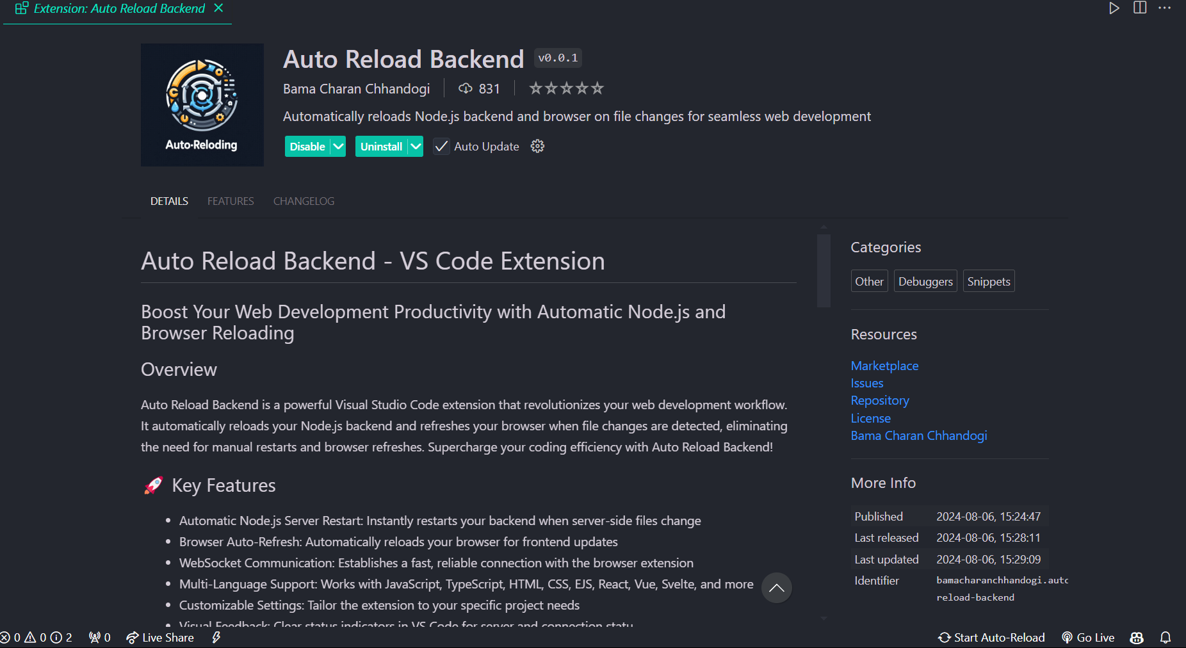This screenshot has width=1186, height=648.
Task: Expand the Uninstall dropdown arrow
Action: pos(416,147)
